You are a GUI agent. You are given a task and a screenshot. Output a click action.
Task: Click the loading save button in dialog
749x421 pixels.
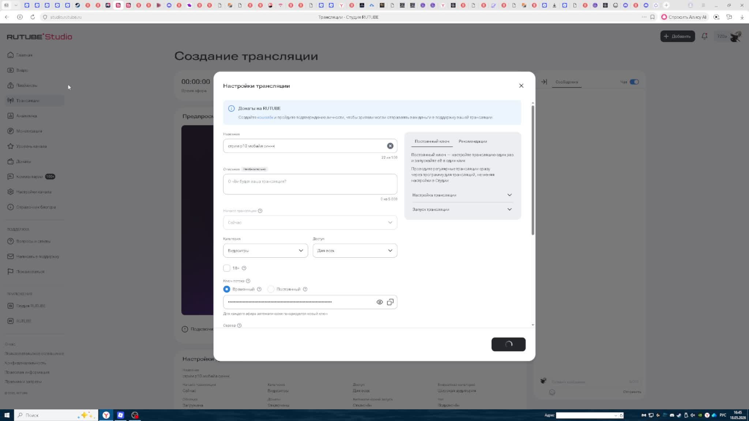pos(508,344)
